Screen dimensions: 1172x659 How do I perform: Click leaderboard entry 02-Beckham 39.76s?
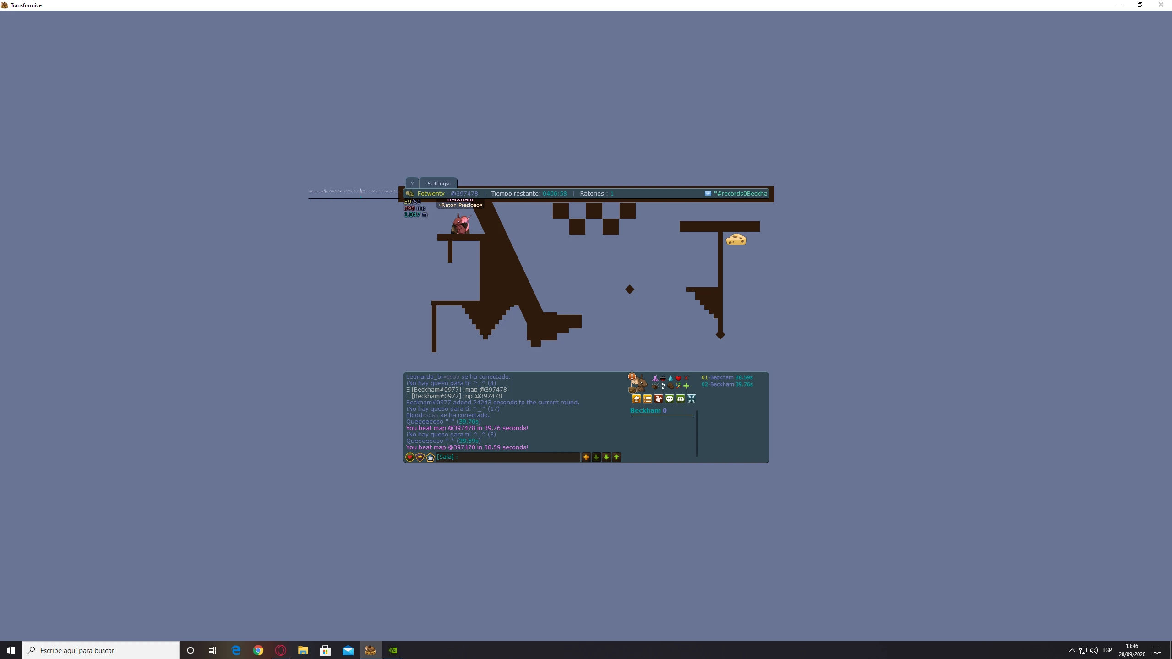(727, 385)
